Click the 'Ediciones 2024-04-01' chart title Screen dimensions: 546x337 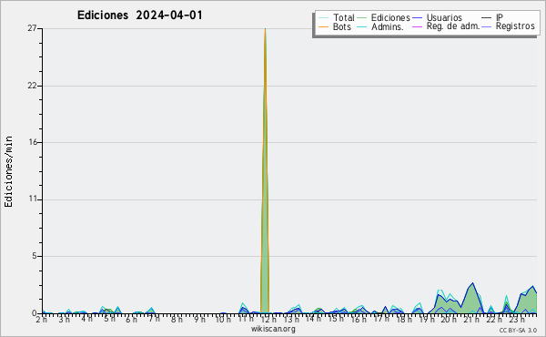139,15
